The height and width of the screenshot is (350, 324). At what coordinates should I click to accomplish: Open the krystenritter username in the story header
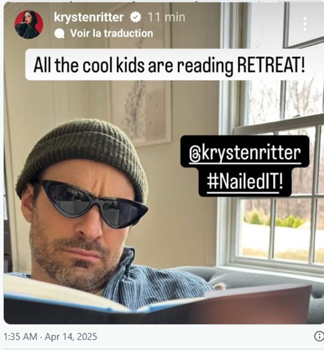coord(89,17)
